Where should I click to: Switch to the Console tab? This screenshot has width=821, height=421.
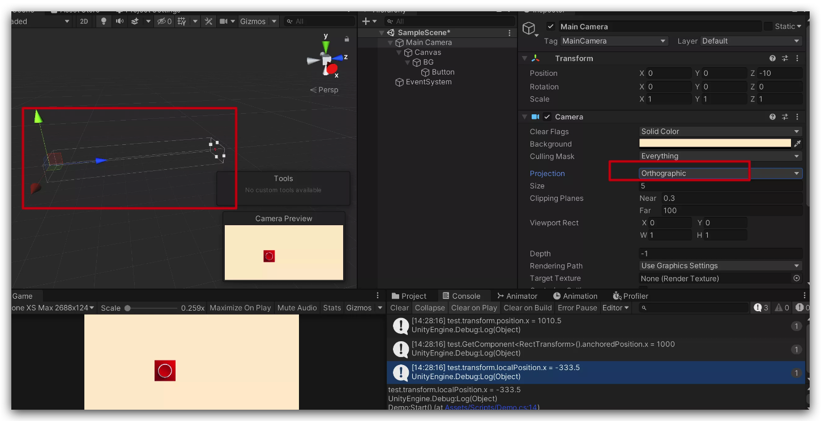461,296
